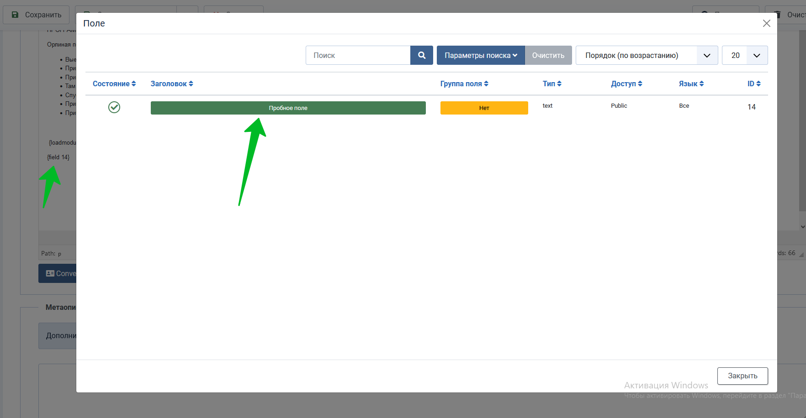
Task: Sort by Группа поля column
Action: [464, 84]
